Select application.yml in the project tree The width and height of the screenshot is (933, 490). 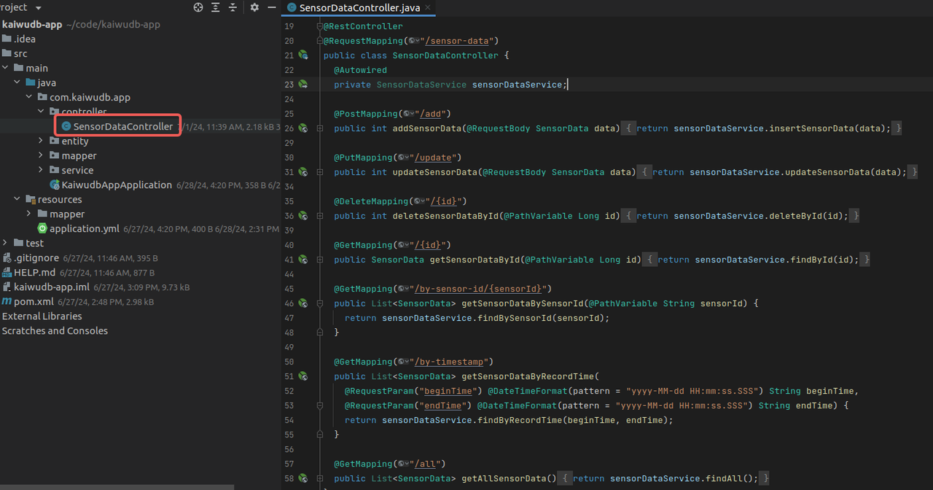pos(84,228)
